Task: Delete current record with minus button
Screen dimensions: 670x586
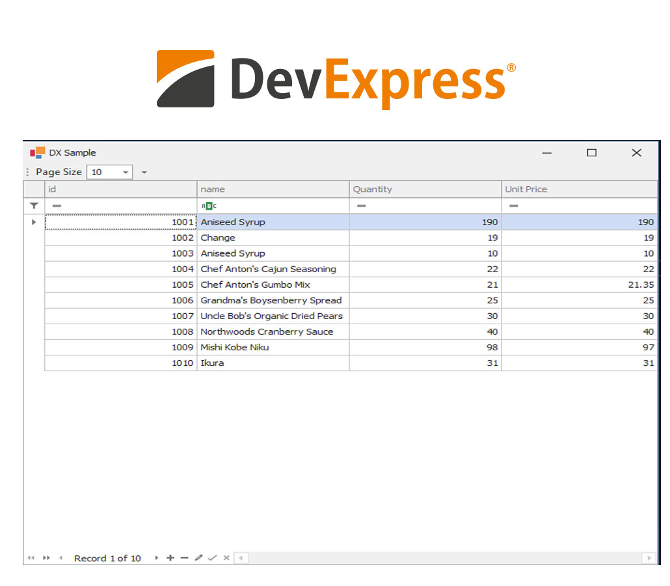Action: (x=184, y=558)
